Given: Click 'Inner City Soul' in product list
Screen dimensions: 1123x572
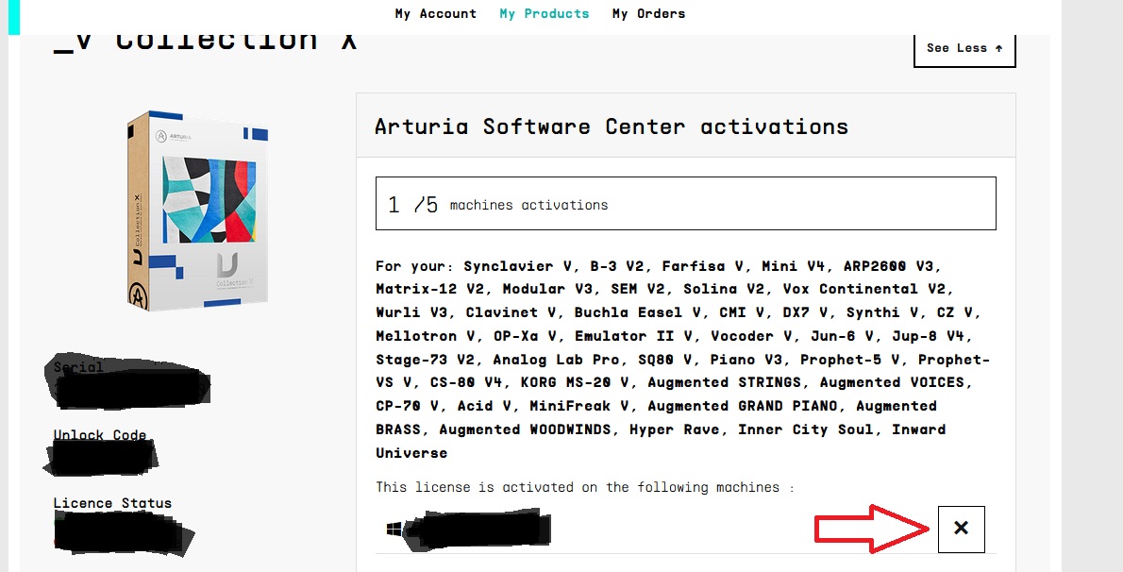Looking at the screenshot, I should [x=806, y=429].
